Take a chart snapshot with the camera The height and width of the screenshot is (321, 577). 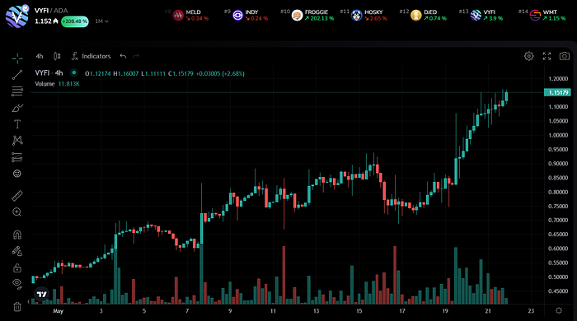pos(565,56)
